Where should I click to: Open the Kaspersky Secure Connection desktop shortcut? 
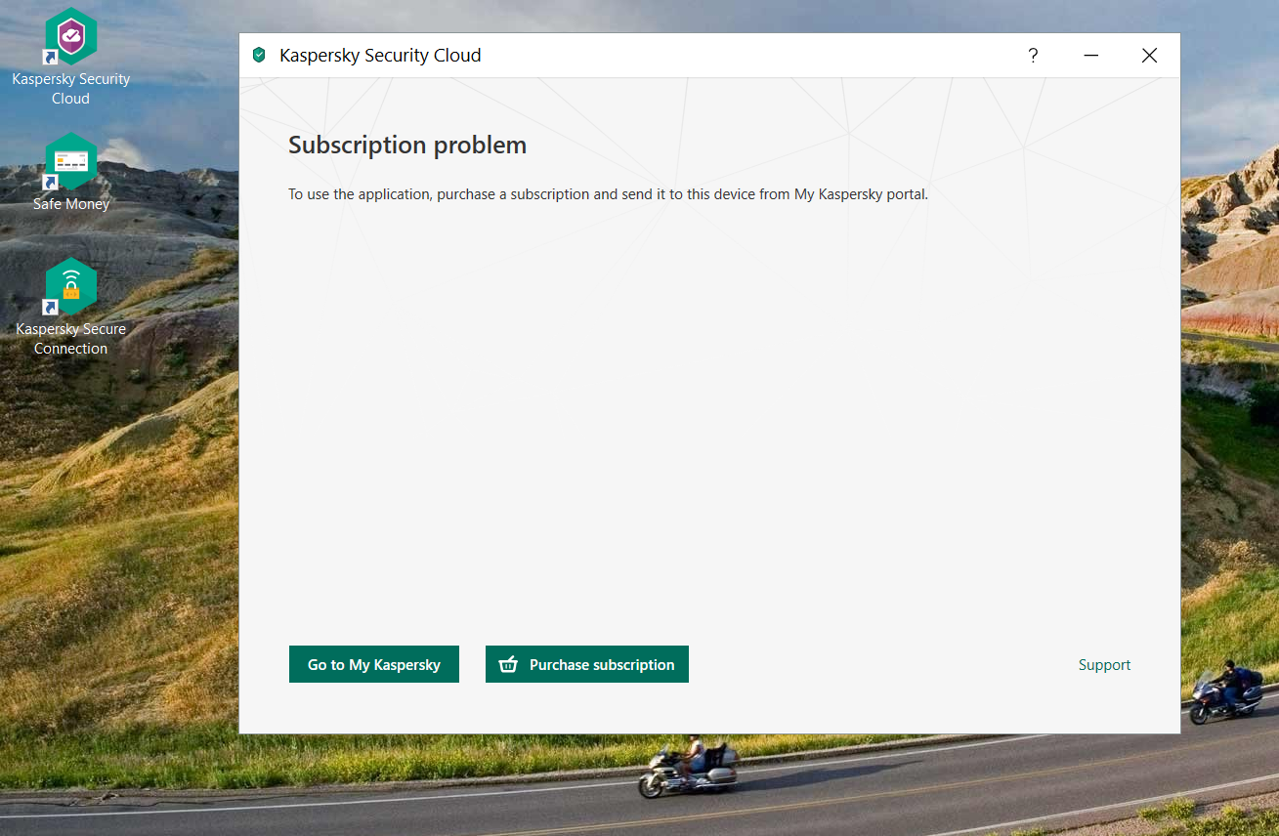coord(70,307)
